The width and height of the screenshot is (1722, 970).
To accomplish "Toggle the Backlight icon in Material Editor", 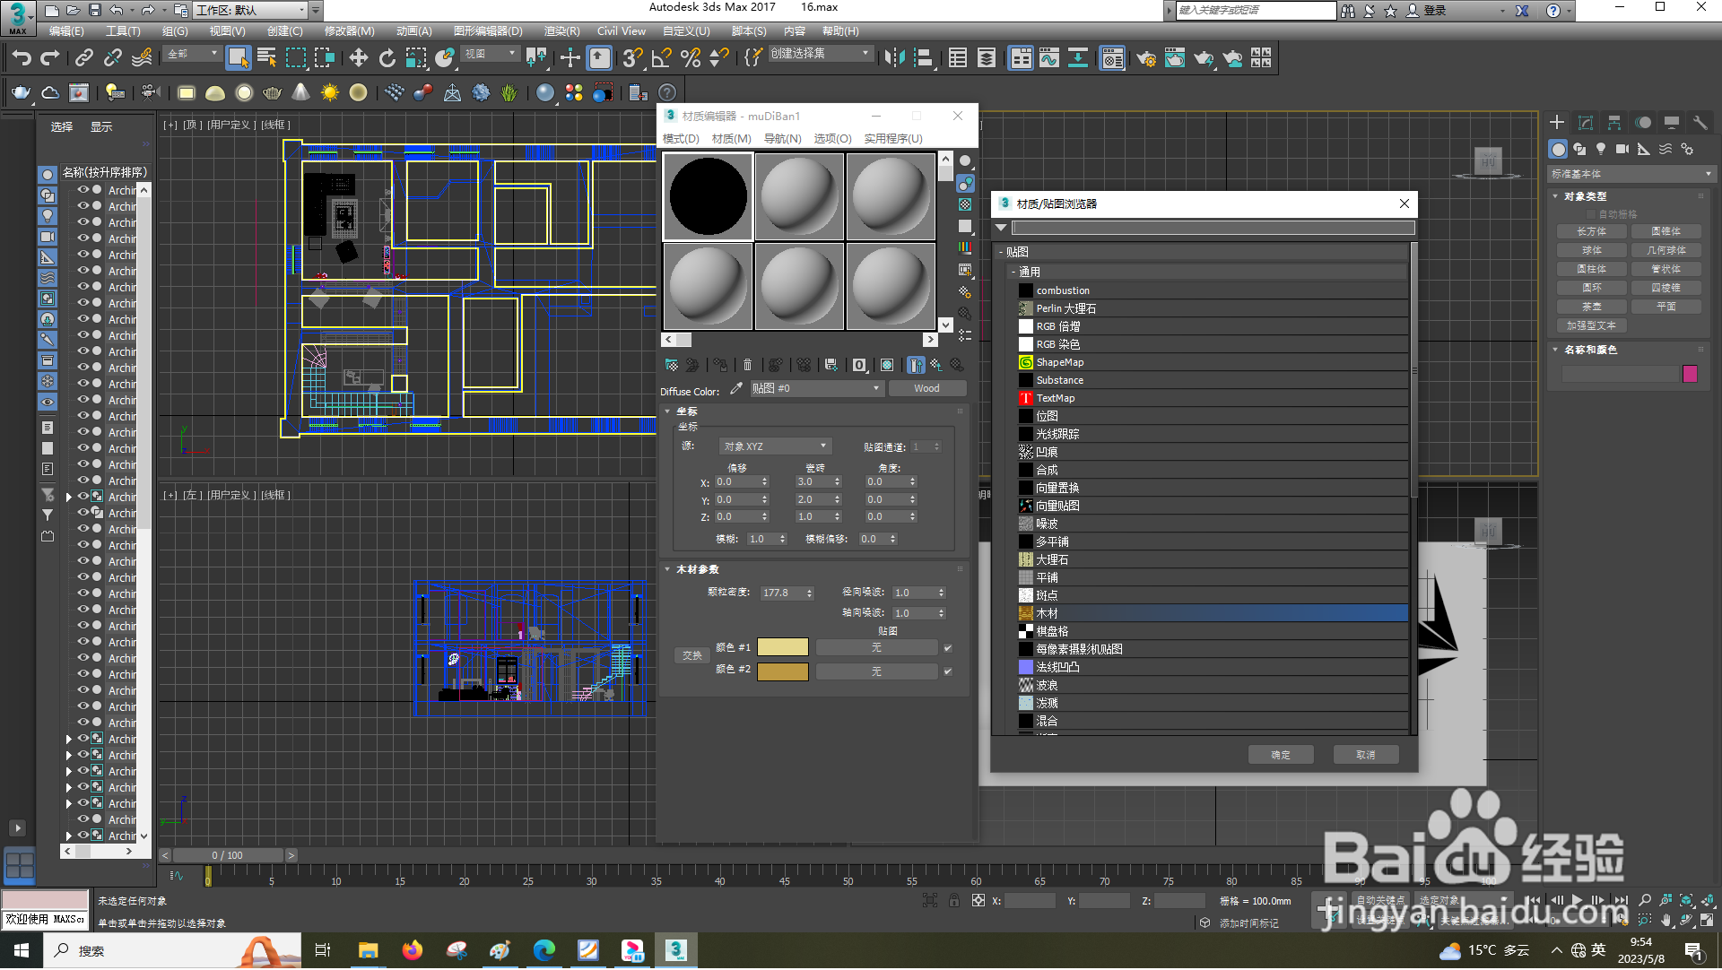I will tap(965, 183).
